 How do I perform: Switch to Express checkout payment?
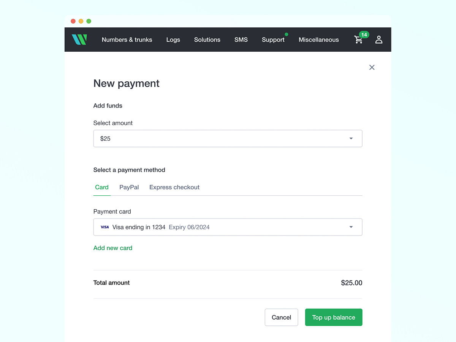click(174, 187)
